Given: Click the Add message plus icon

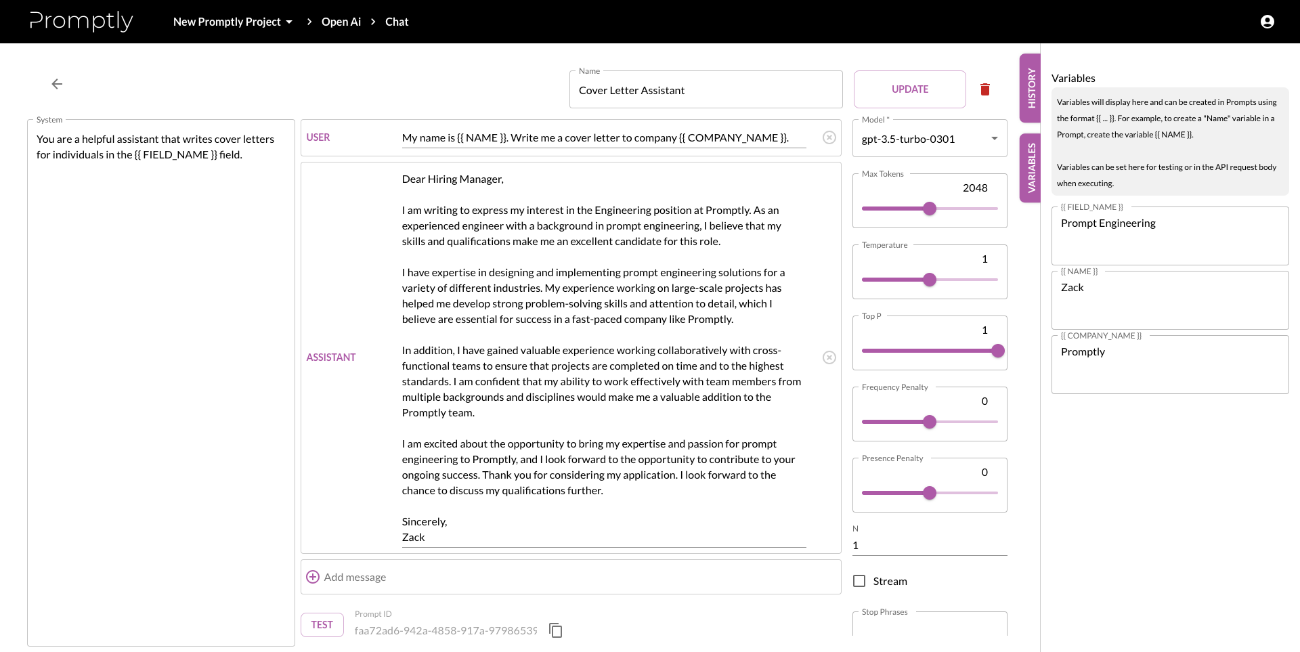Looking at the screenshot, I should 313,577.
